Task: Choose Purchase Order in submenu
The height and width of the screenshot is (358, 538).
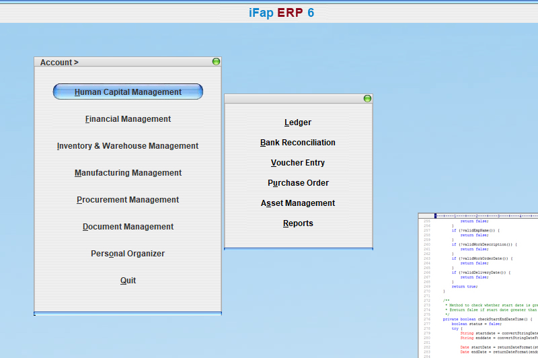Action: click(x=298, y=183)
